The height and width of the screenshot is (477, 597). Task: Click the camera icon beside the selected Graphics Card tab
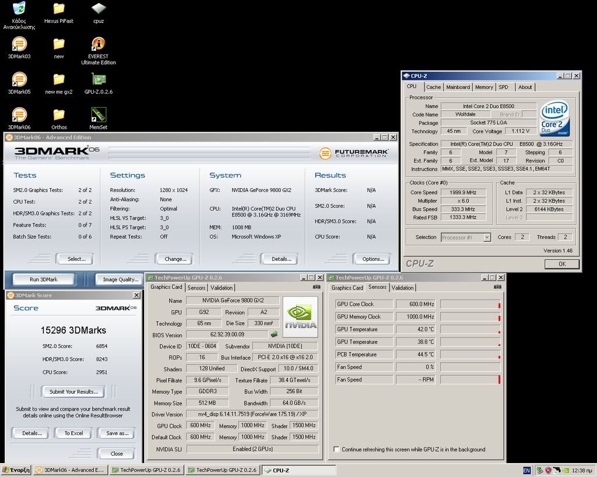(317, 287)
